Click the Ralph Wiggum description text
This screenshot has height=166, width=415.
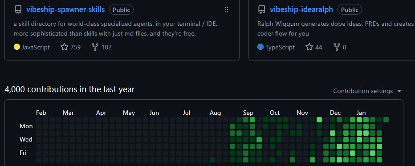336,29
